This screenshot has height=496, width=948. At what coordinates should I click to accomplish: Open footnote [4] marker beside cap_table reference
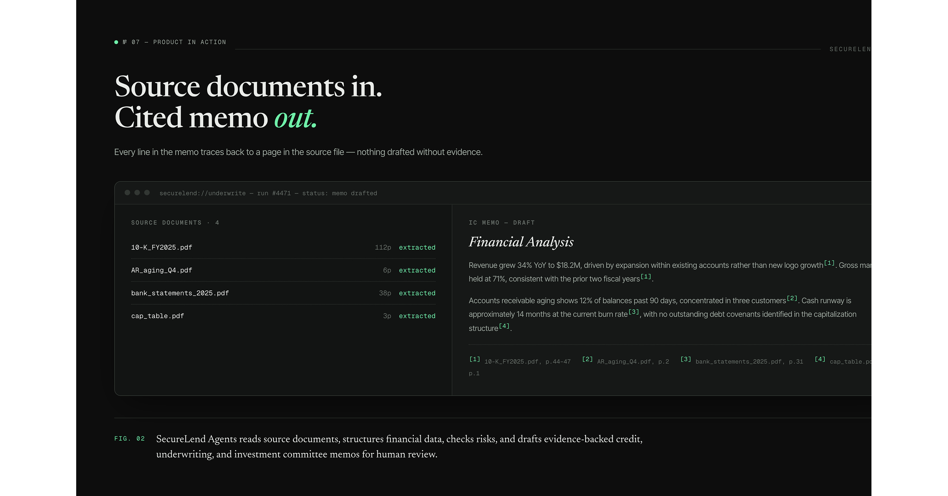820,359
